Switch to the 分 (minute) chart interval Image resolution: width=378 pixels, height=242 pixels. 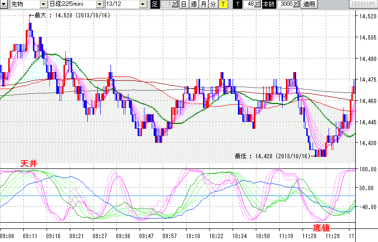213,4
